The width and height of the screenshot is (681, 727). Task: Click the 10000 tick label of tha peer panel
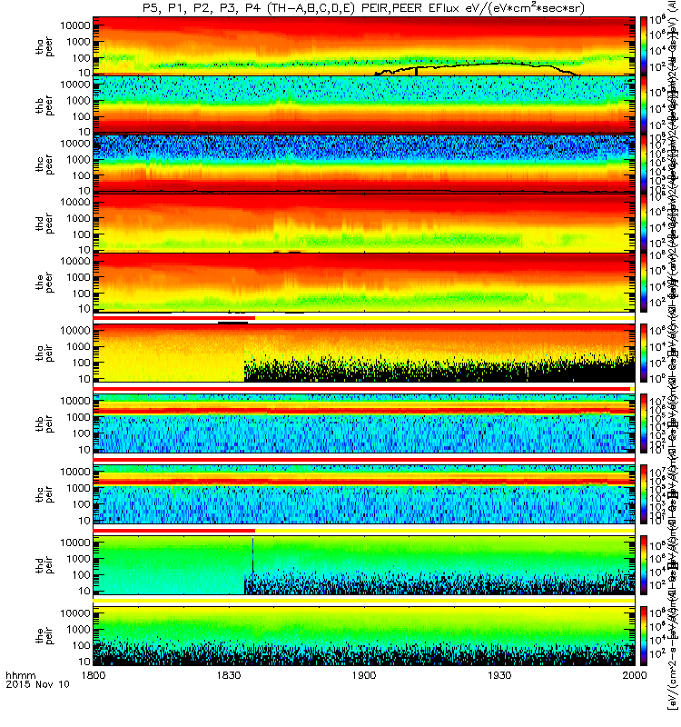(75, 25)
